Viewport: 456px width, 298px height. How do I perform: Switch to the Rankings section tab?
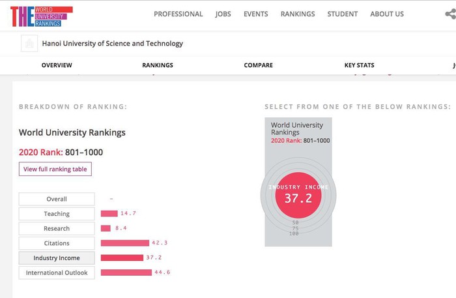(x=158, y=65)
